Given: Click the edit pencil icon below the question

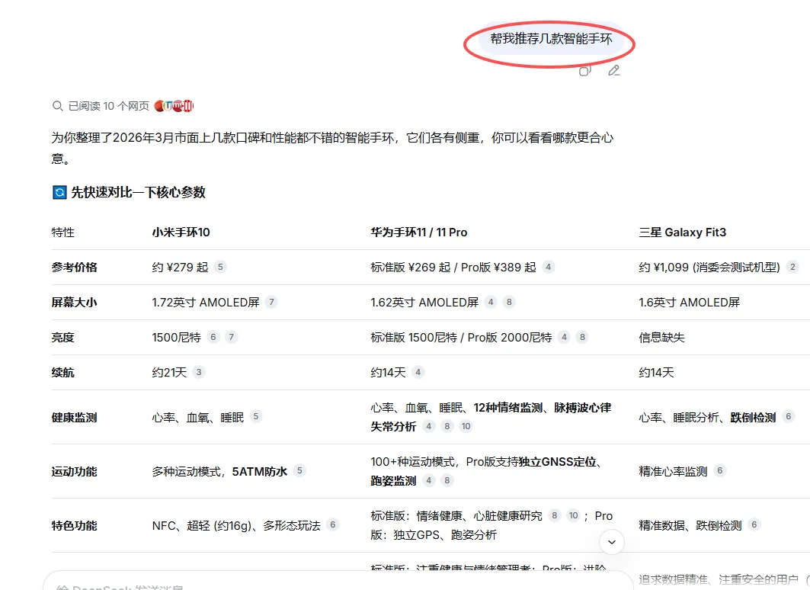Looking at the screenshot, I should pyautogui.click(x=614, y=70).
